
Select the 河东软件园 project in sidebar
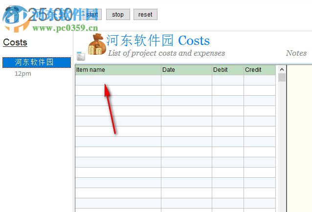point(37,63)
